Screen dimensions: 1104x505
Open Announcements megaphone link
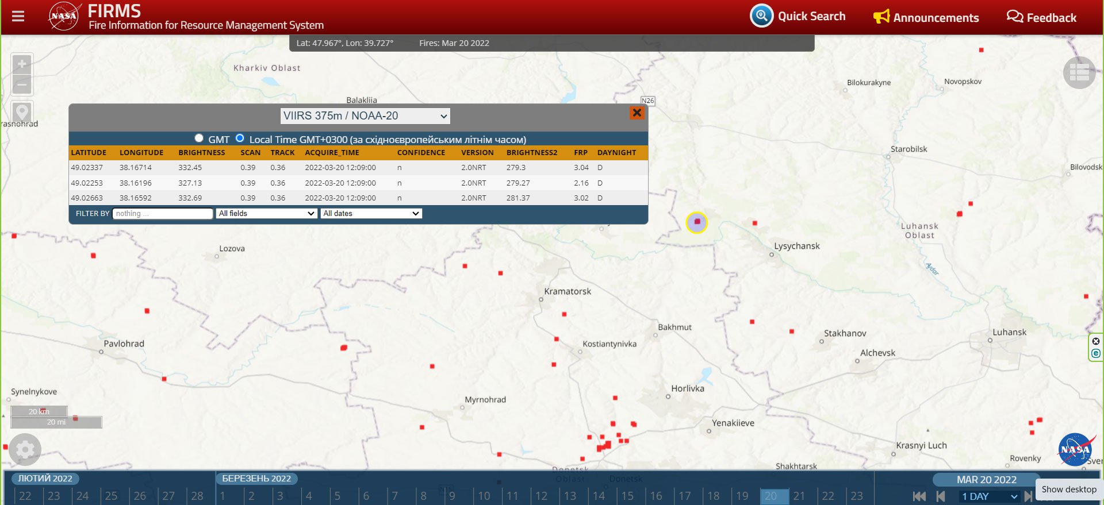(926, 17)
